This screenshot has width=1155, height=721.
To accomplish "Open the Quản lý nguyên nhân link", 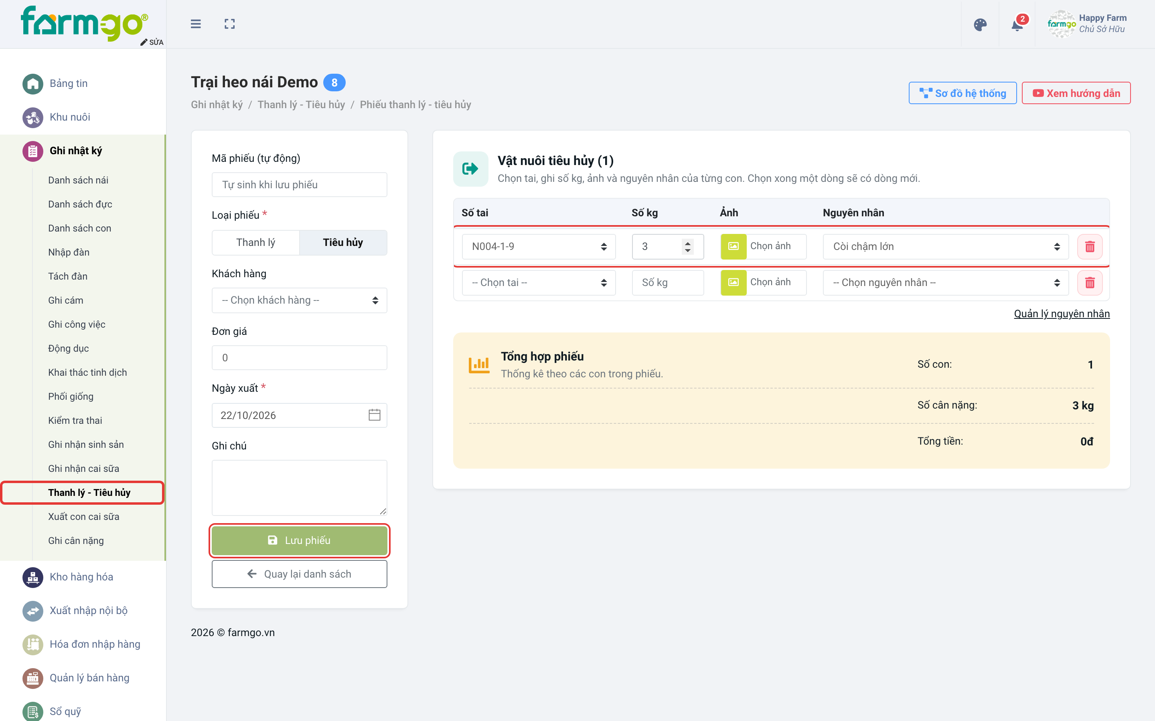I will [1062, 313].
